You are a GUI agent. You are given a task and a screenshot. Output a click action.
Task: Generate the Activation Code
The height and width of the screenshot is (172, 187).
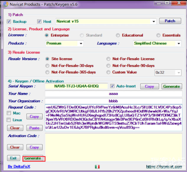coord(33,158)
